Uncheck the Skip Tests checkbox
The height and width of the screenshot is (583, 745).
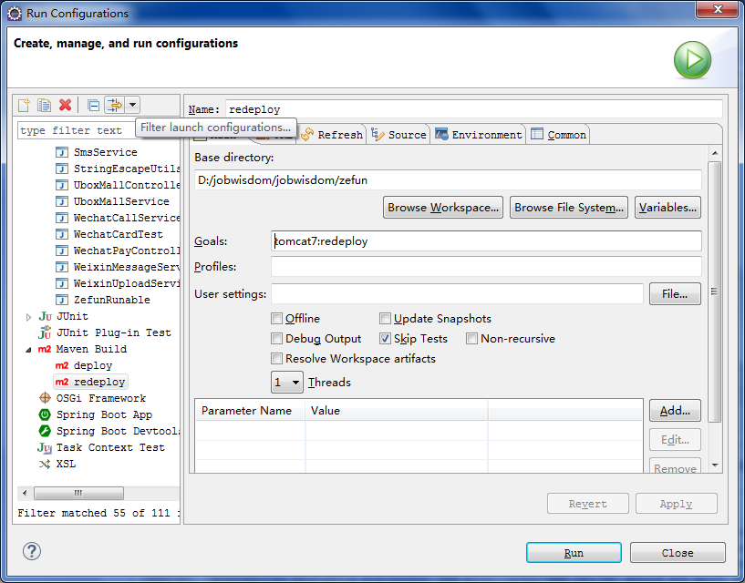[x=386, y=339]
